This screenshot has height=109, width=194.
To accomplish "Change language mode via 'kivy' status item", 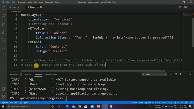I will [170, 103].
